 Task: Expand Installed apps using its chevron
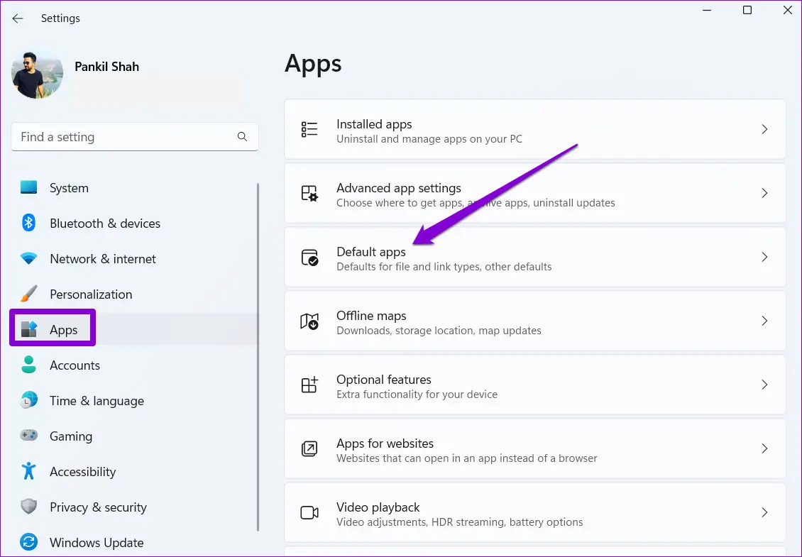click(x=764, y=129)
